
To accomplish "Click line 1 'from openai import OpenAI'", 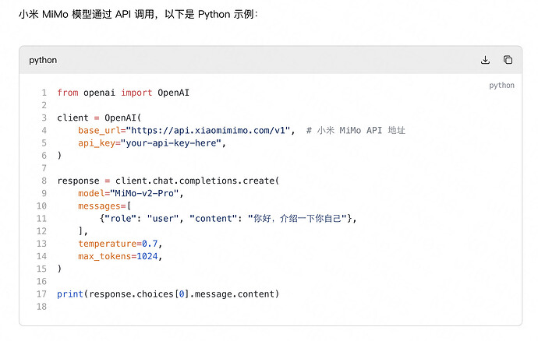I will [123, 93].
